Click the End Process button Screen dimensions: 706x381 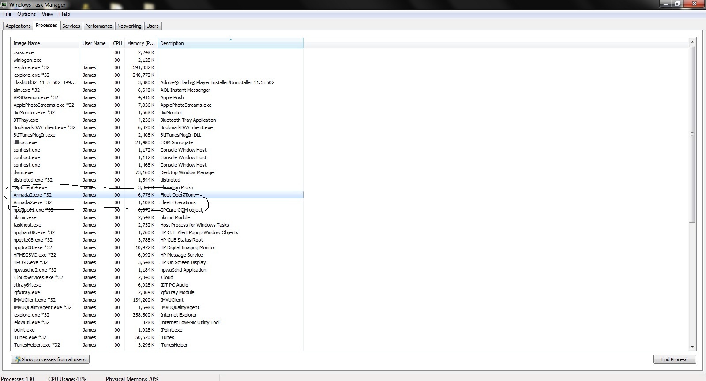[x=674, y=359]
